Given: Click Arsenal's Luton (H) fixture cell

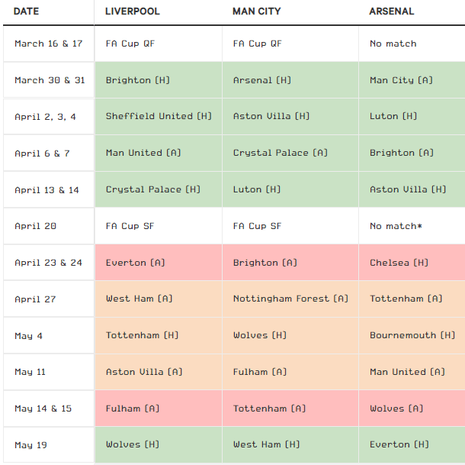Looking at the screenshot, I should 412,116.
